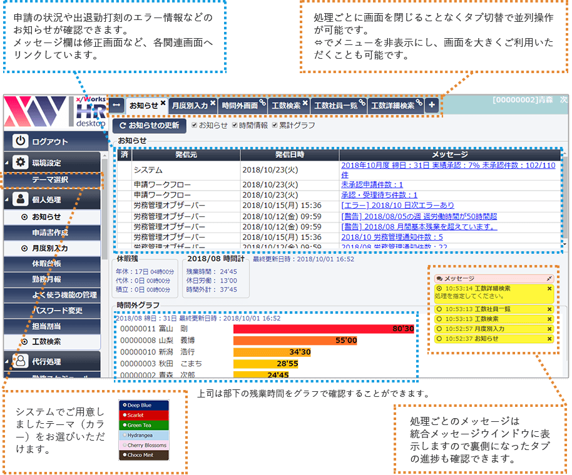Uncheck the お知らせ checkbox

[194, 126]
